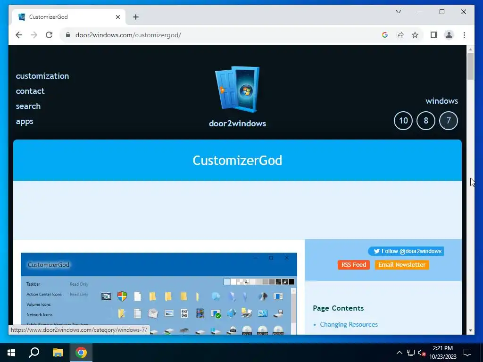The image size is (483, 362).
Task: Open the Chrome profile avatar
Action: point(449,35)
